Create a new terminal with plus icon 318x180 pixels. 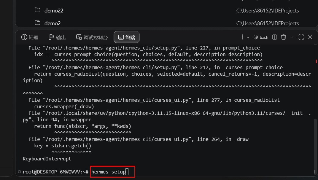[x=242, y=37]
